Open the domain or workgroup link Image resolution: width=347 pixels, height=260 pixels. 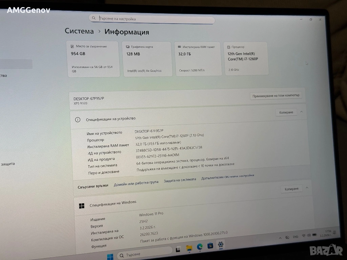pyautogui.click(x=136, y=182)
